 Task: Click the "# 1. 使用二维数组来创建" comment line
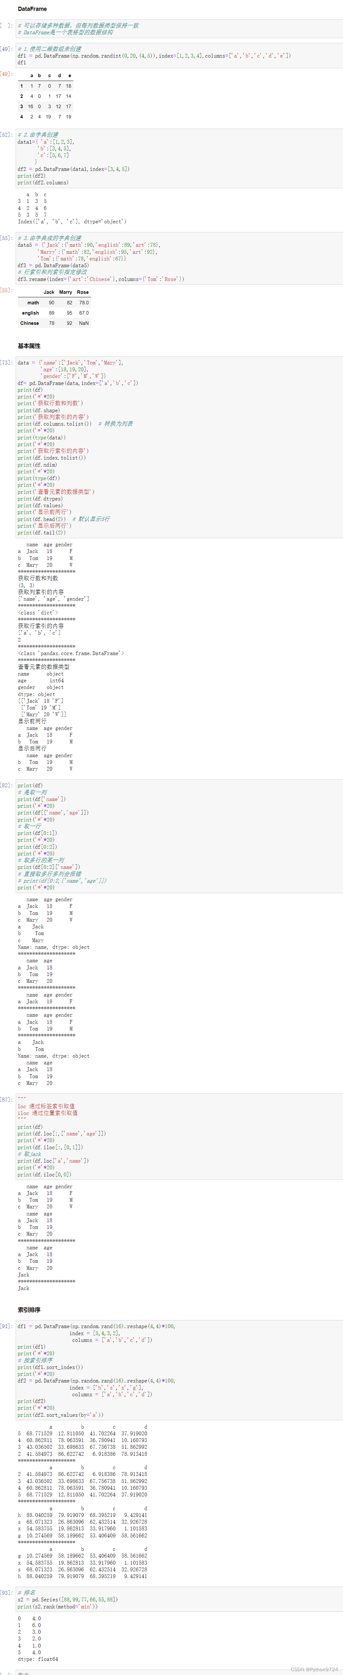click(x=49, y=49)
